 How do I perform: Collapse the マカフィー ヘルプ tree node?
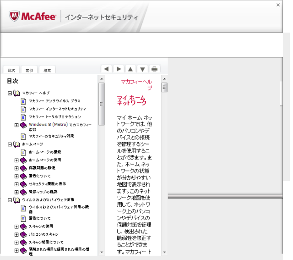pos(10,93)
